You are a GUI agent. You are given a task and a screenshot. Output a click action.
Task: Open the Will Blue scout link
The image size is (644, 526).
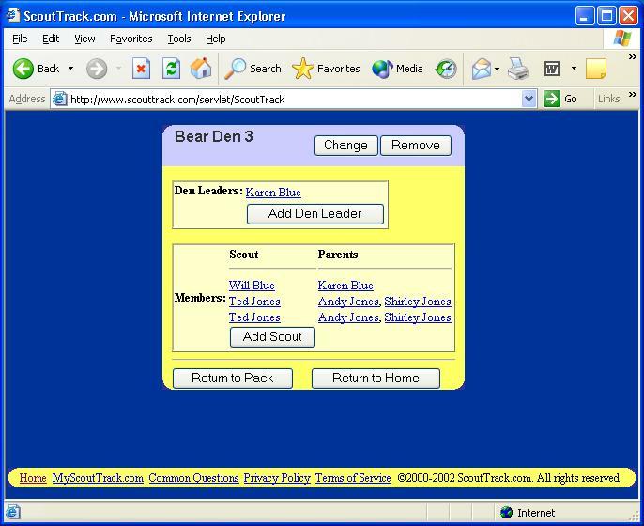(252, 286)
